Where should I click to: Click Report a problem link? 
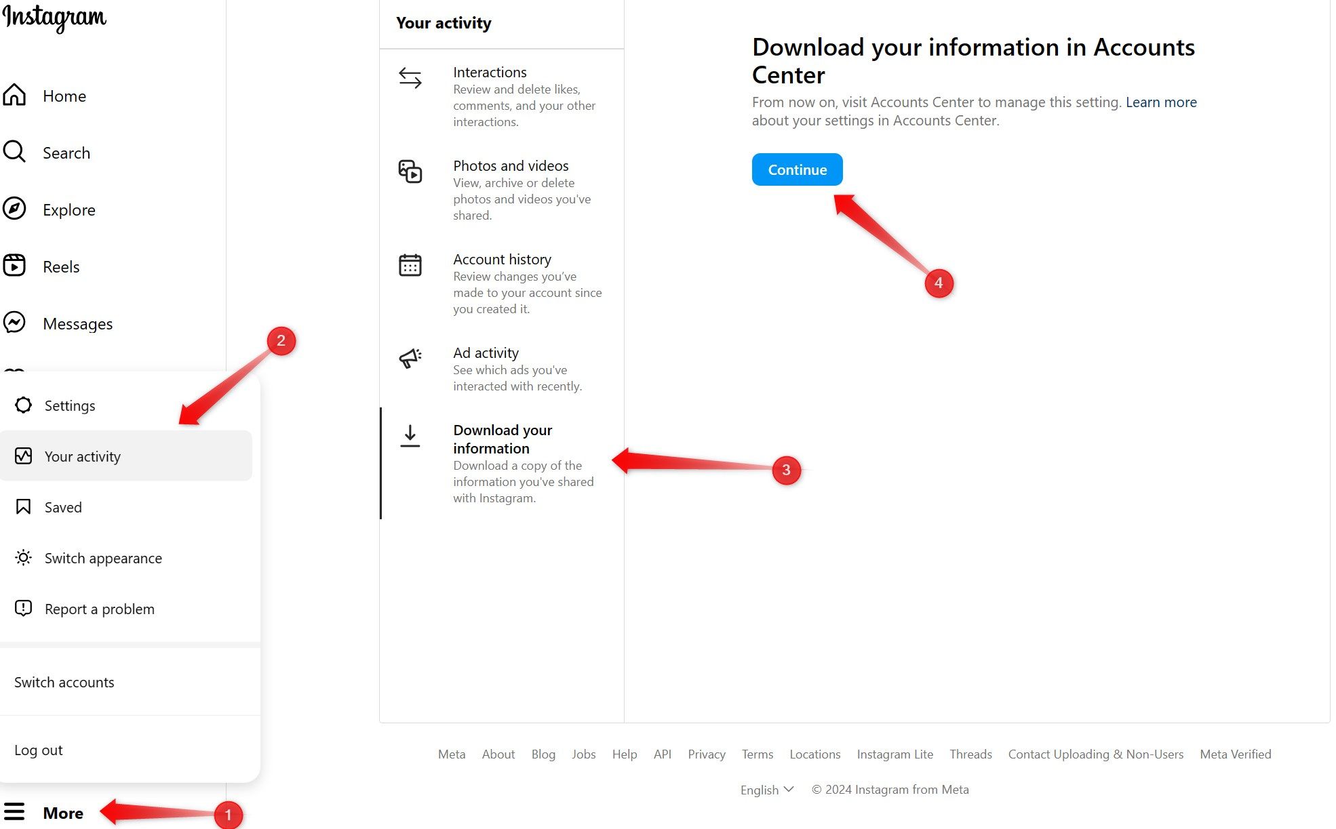coord(100,609)
